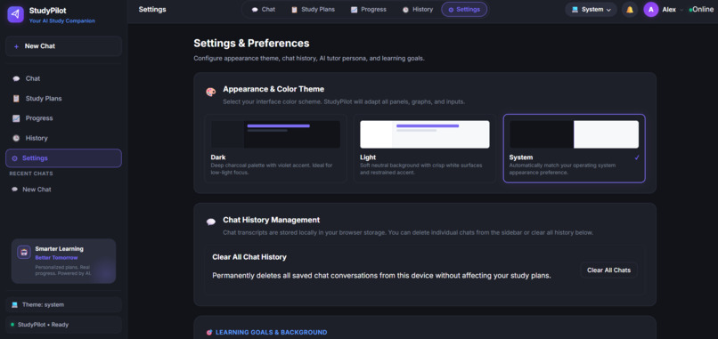Click the target icon beside Learning Goals & Background
718x339 pixels.
pyautogui.click(x=209, y=333)
